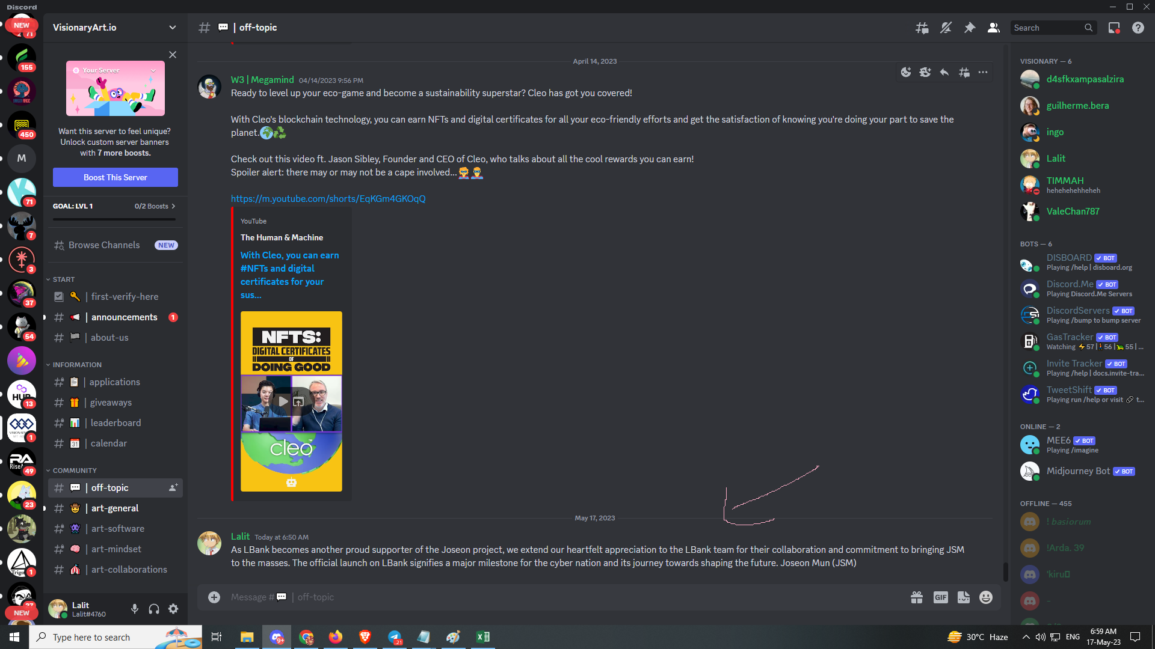Open Brave browser from taskbar
This screenshot has width=1155, height=649.
point(365,637)
